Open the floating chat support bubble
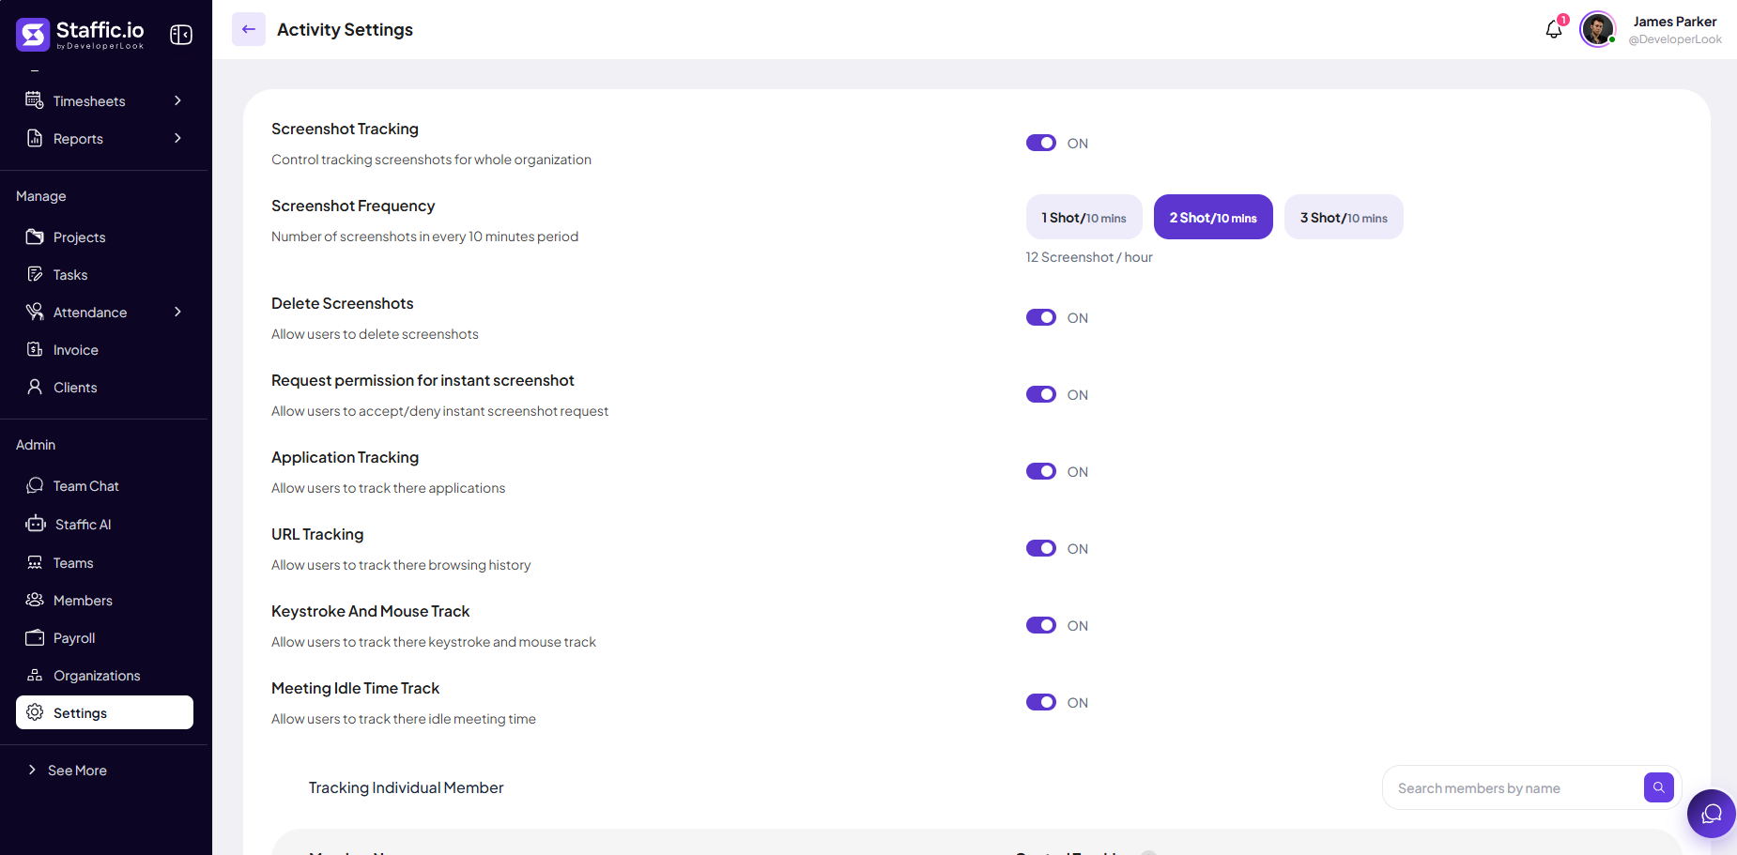 [1712, 814]
